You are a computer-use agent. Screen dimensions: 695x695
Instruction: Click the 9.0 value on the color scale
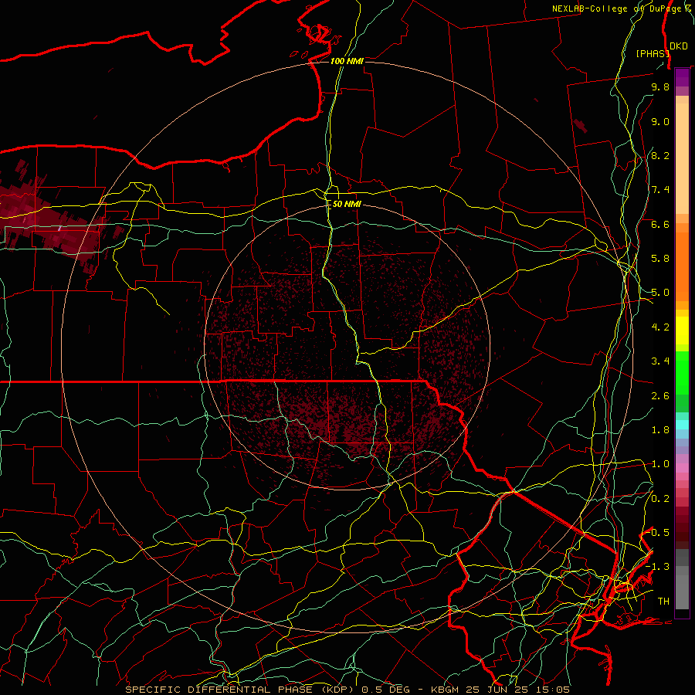[x=660, y=121]
